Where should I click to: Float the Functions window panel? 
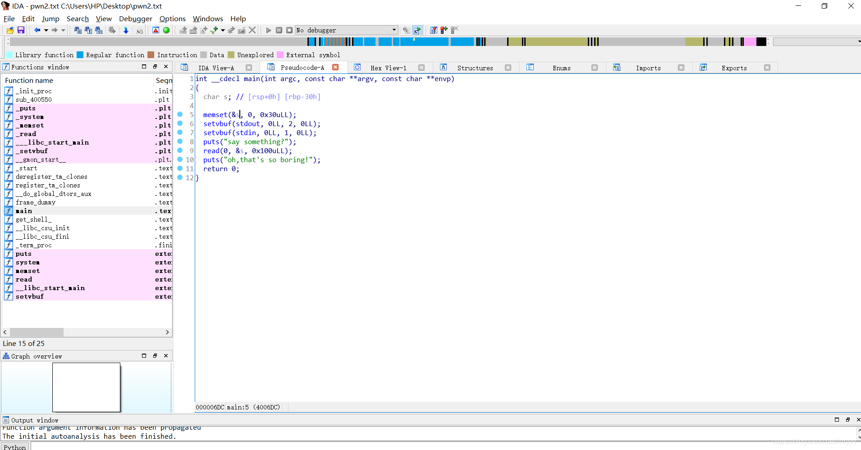(155, 66)
